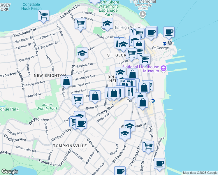
Task: Select the Curtis High School label
Action: (x=126, y=27)
